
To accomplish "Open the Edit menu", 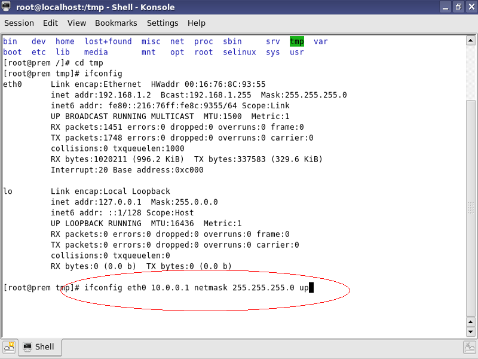I will [x=50, y=23].
